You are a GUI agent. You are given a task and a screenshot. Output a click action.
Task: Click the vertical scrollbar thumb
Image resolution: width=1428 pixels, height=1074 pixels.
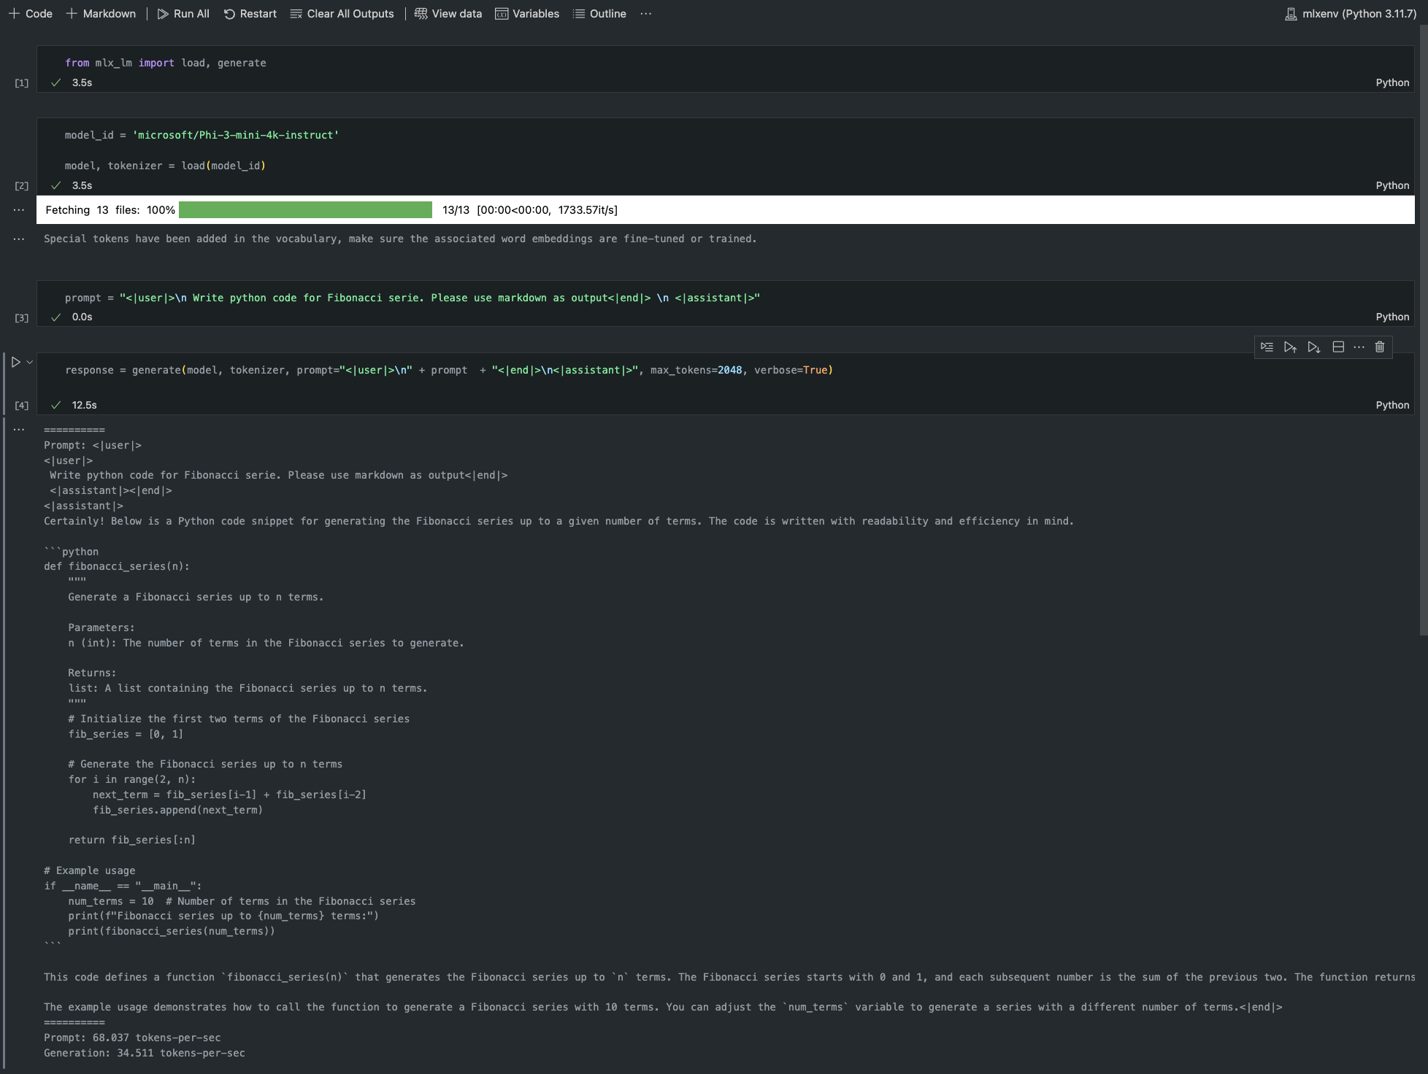1423,330
